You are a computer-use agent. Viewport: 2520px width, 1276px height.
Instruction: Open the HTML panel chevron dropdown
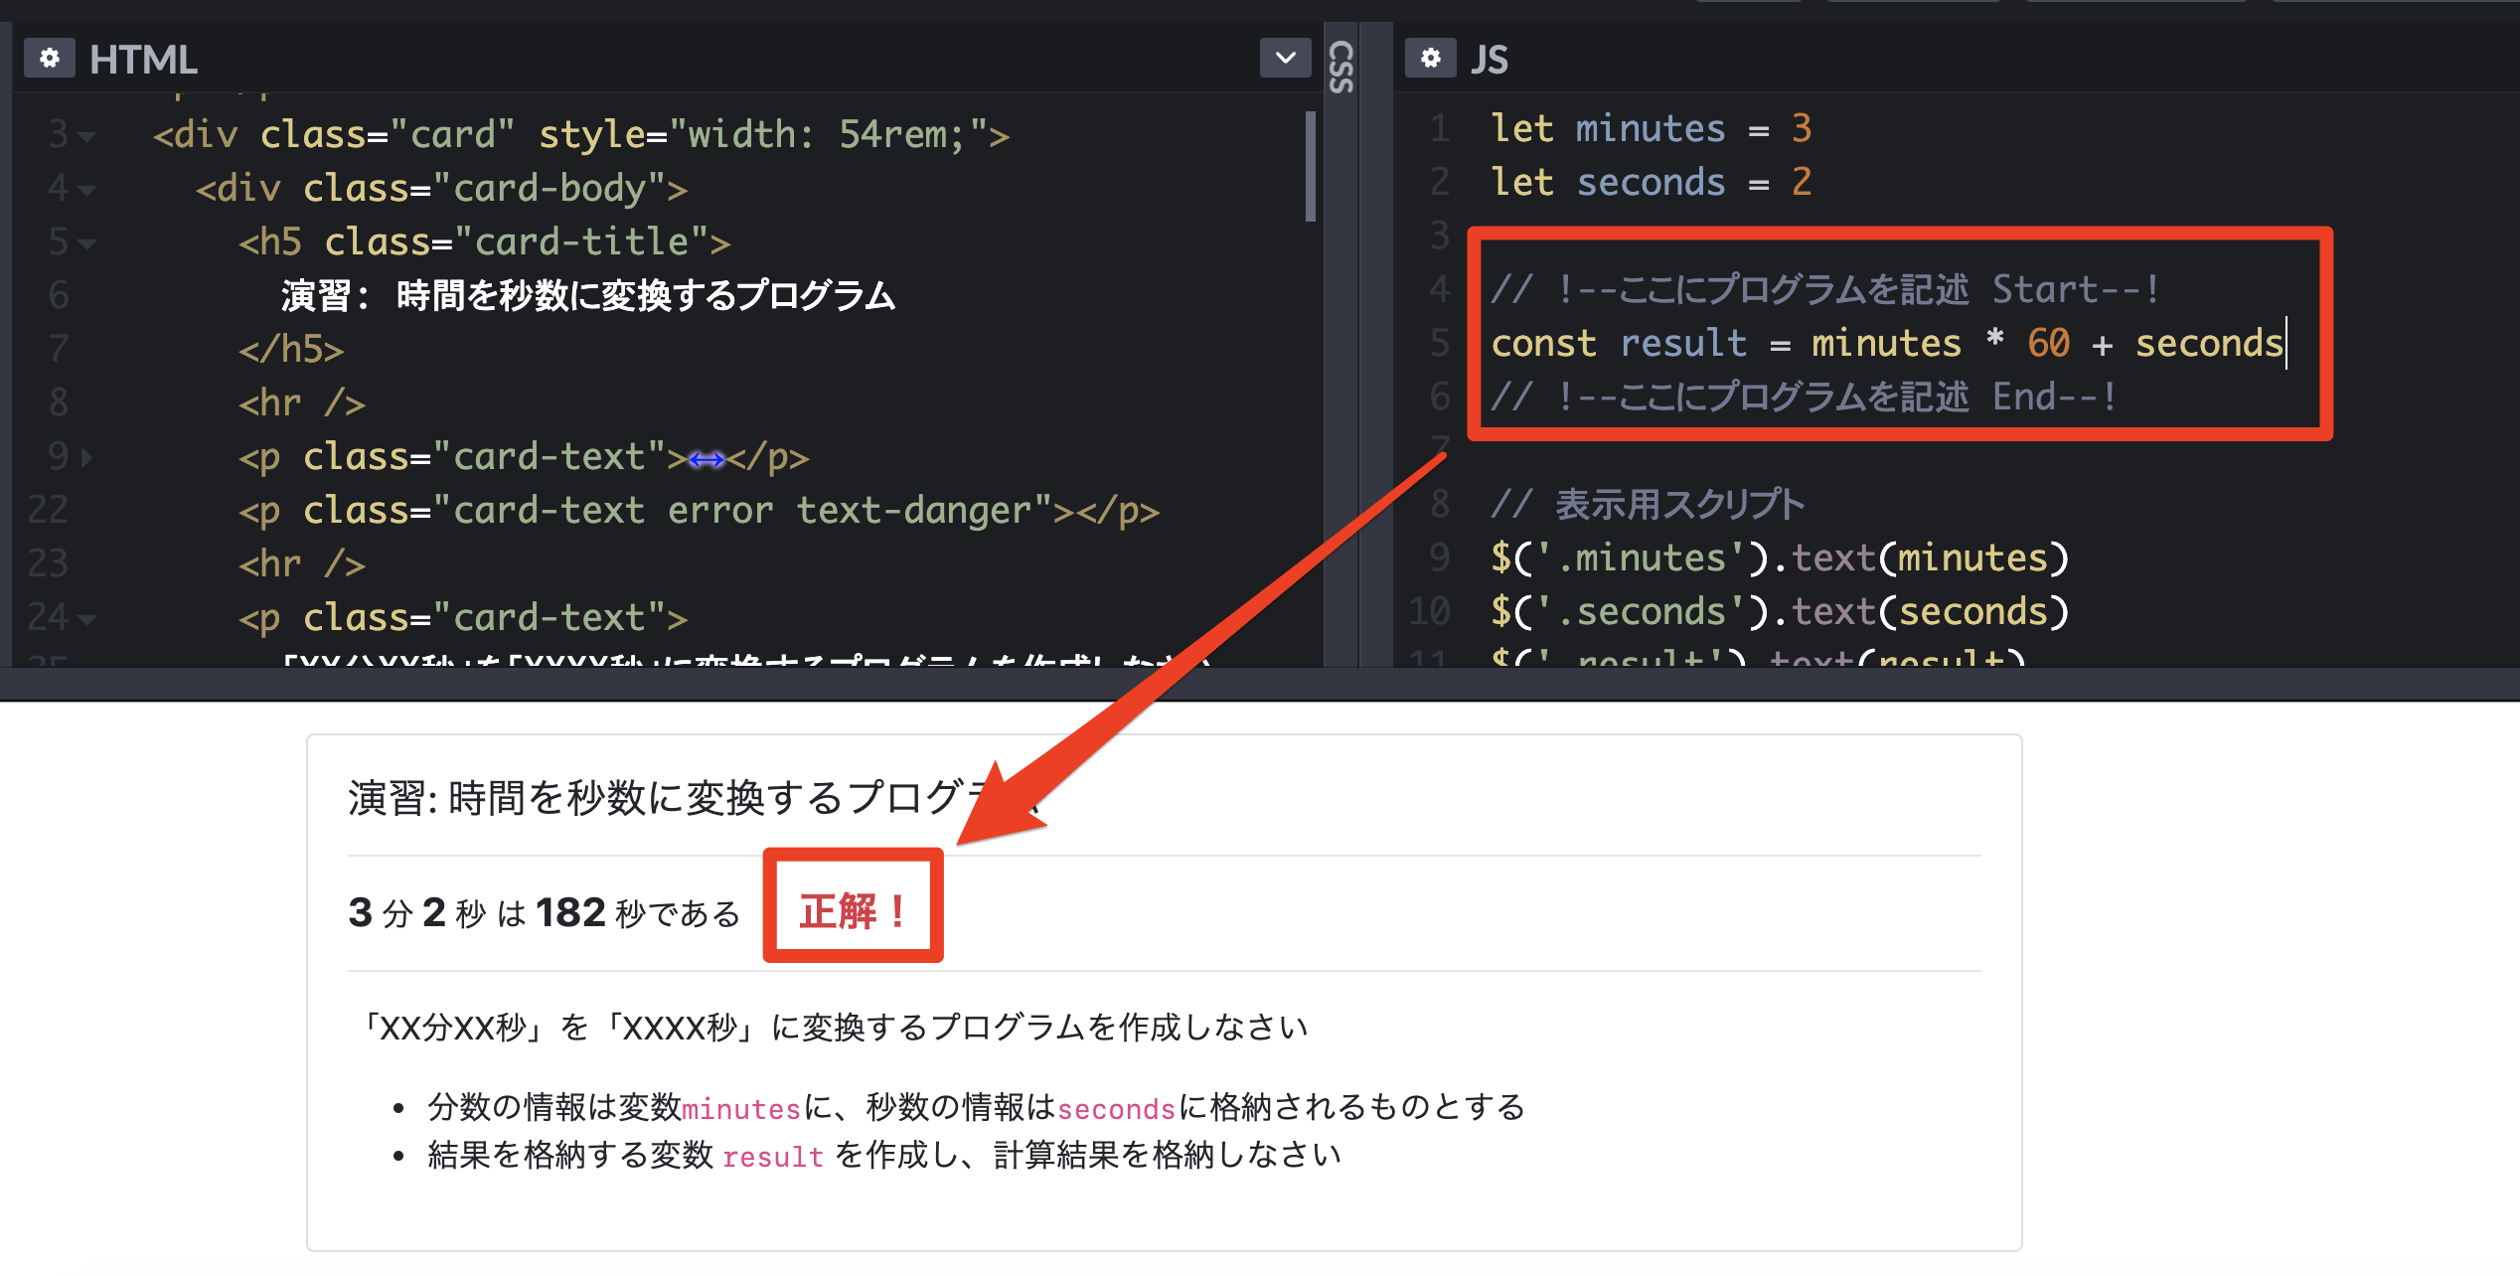coord(1285,59)
